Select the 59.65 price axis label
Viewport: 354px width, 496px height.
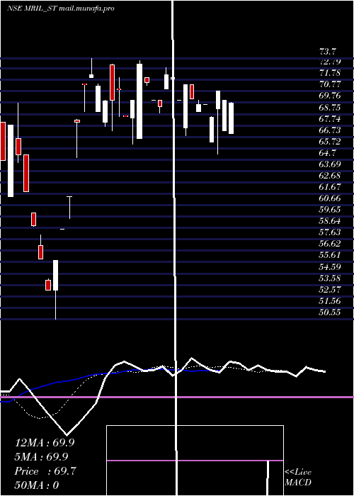click(x=330, y=210)
